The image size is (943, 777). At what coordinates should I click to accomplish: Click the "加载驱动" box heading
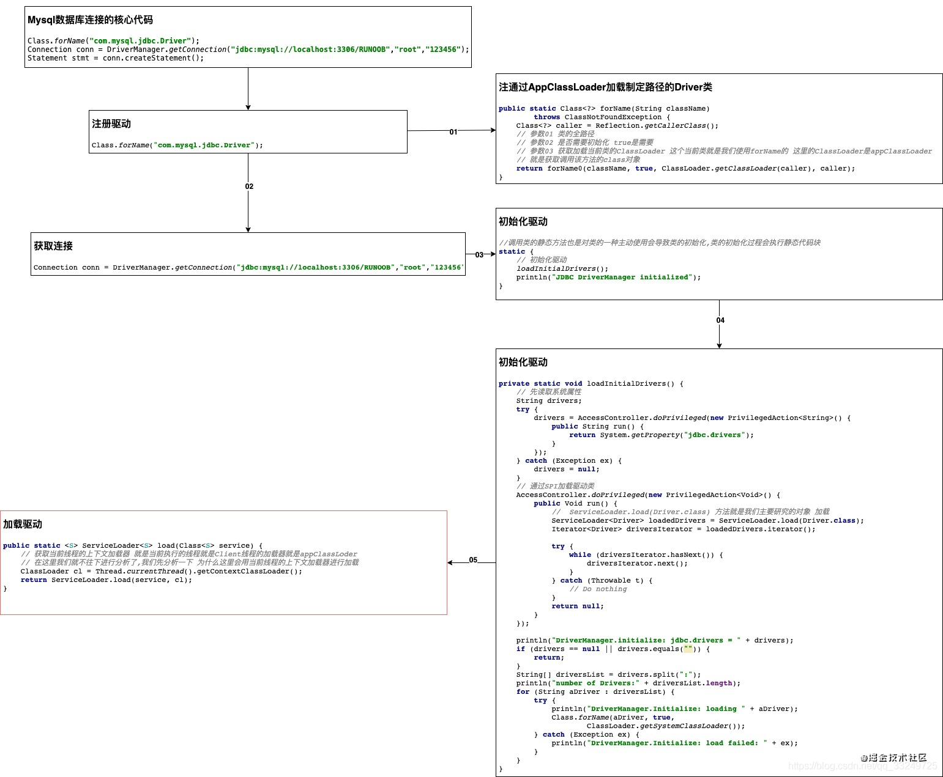23,524
